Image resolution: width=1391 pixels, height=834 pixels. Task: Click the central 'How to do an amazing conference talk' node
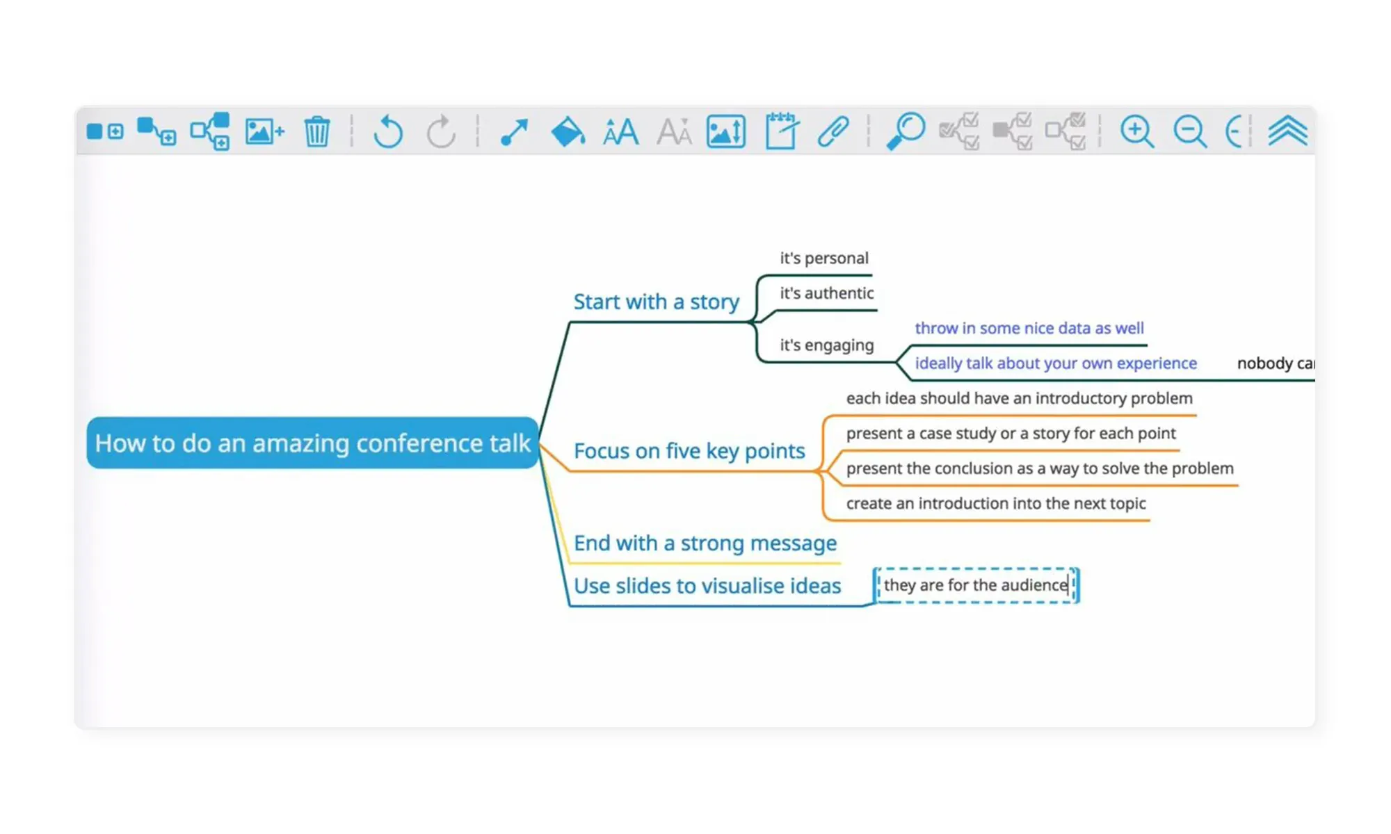312,443
